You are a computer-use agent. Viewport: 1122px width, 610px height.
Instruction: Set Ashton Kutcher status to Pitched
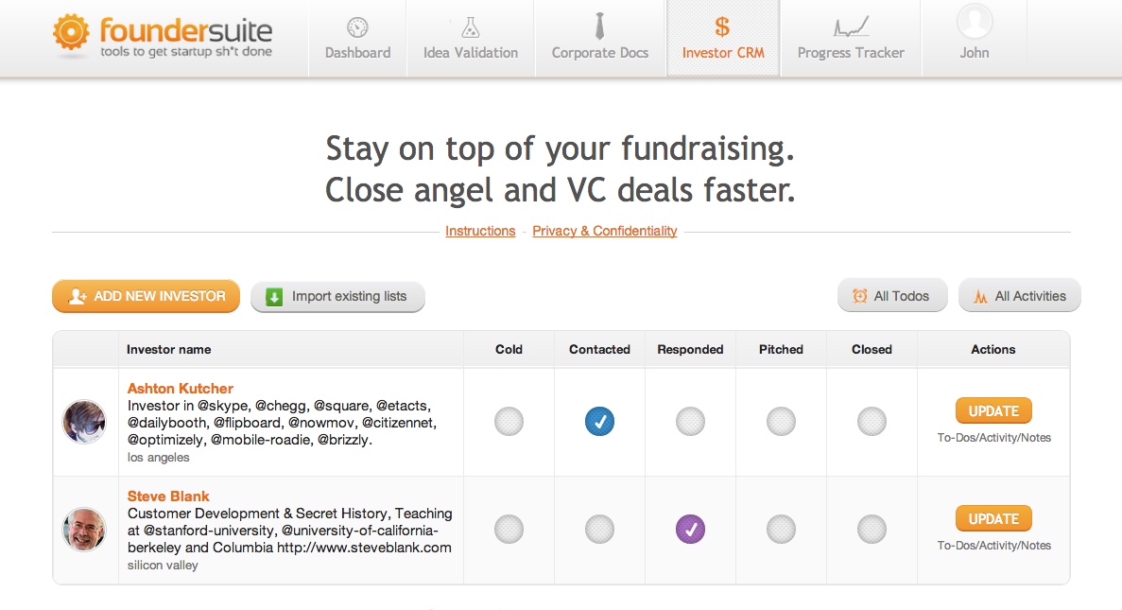point(781,421)
